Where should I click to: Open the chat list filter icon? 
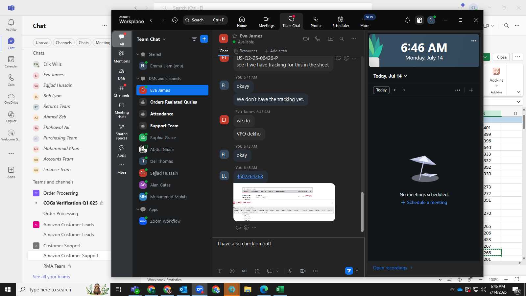[194, 39]
